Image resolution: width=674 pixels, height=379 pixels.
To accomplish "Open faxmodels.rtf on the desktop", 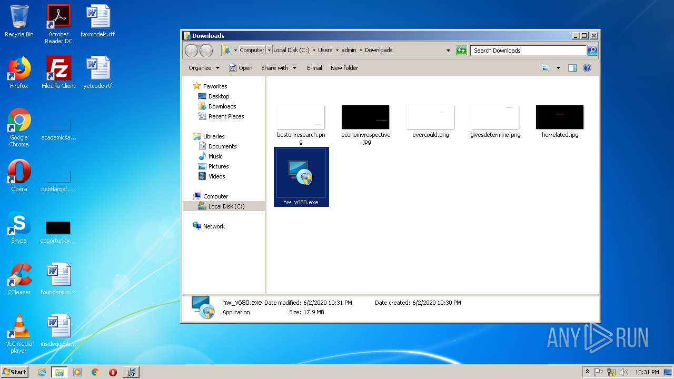I will pyautogui.click(x=98, y=21).
